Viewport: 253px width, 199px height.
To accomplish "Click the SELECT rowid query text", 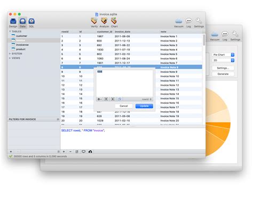I will click(83, 130).
